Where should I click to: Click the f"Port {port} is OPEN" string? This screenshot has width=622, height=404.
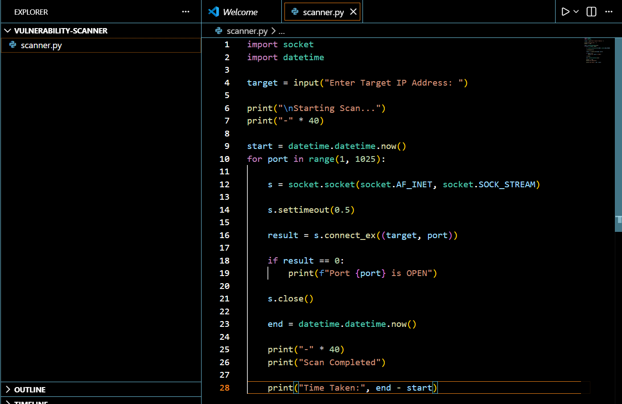click(375, 273)
